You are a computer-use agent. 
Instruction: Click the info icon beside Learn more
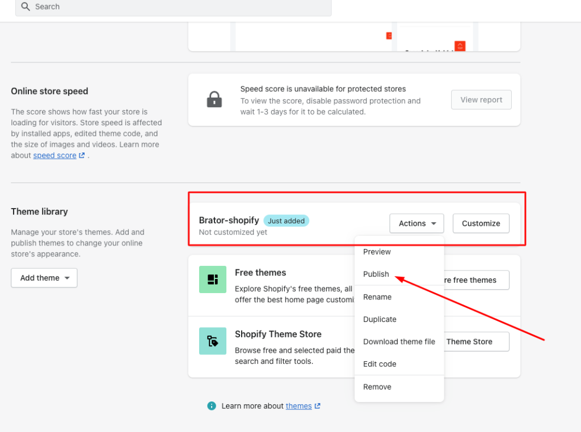[x=212, y=406]
